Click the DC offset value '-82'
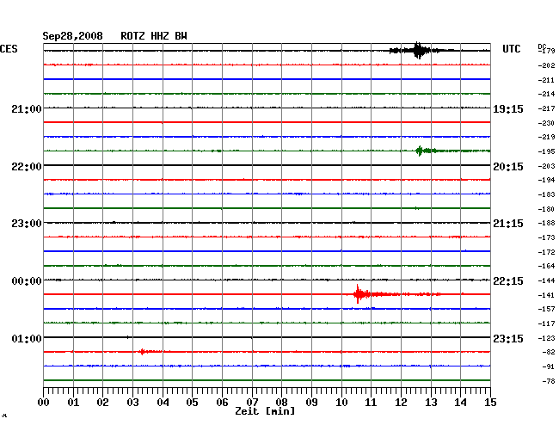Screen dimensions: 559x425 click(549, 352)
